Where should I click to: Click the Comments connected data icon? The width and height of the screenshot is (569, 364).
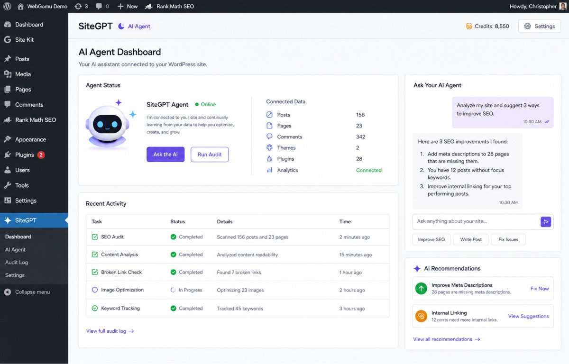[x=270, y=136]
